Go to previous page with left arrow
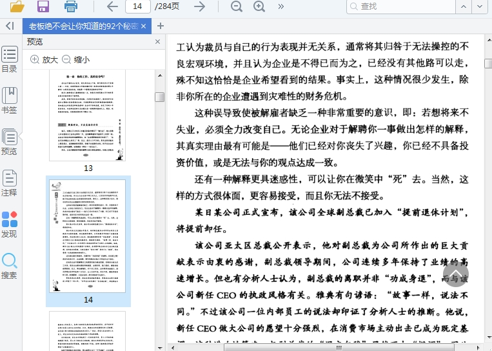This screenshot has height=351, width=492. click(x=112, y=6)
